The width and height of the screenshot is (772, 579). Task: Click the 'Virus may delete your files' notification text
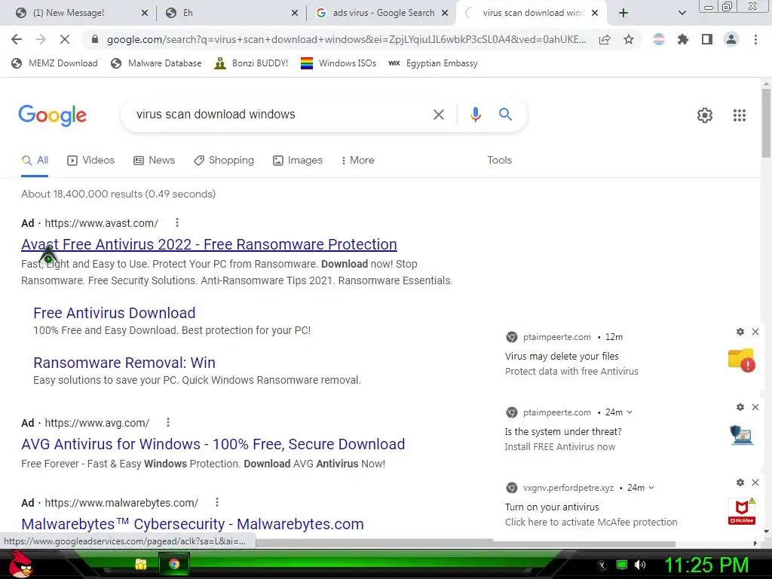(x=562, y=356)
